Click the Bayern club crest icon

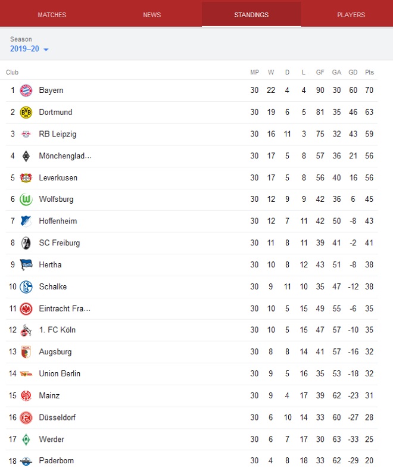[26, 91]
